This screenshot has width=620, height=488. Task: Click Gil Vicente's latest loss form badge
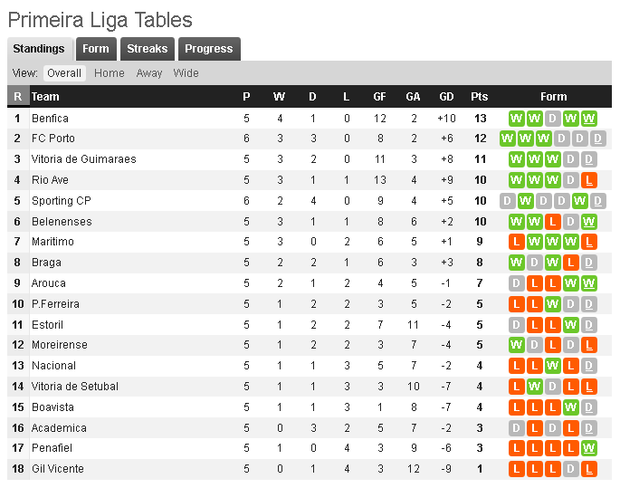[589, 469]
